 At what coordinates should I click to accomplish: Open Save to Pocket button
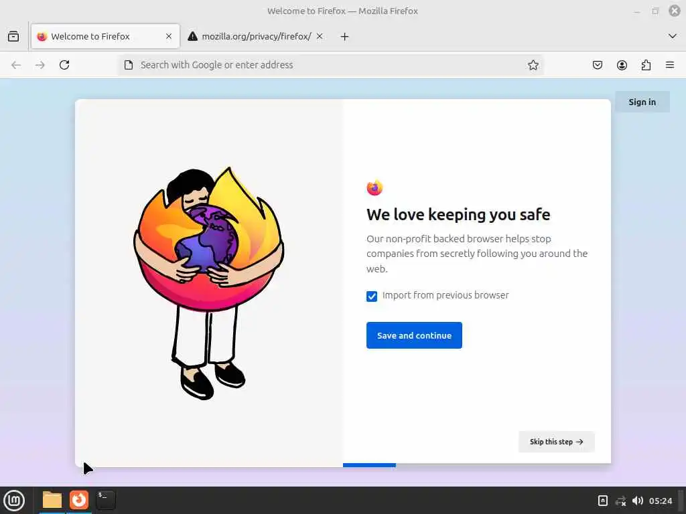click(x=598, y=65)
